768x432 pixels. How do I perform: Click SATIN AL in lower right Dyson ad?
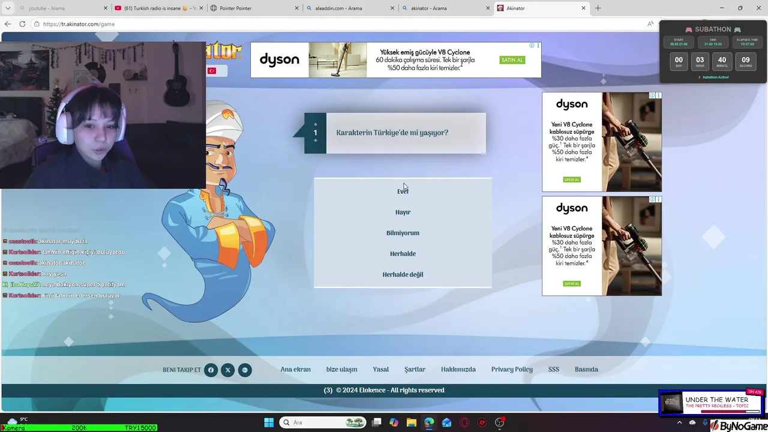tap(572, 284)
